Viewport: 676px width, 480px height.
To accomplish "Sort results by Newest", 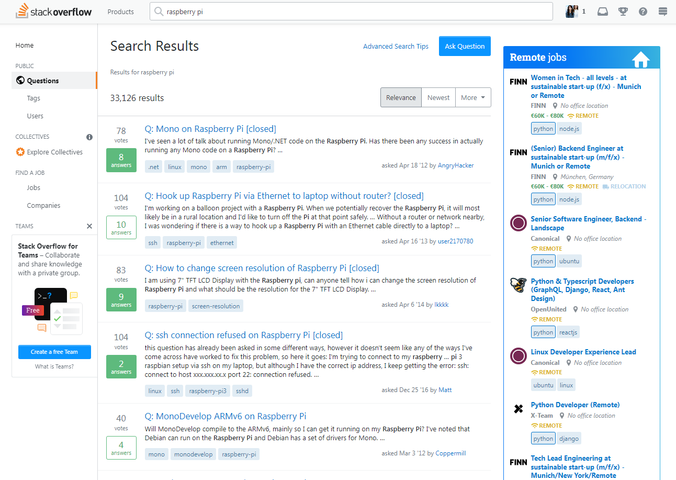I will click(438, 97).
